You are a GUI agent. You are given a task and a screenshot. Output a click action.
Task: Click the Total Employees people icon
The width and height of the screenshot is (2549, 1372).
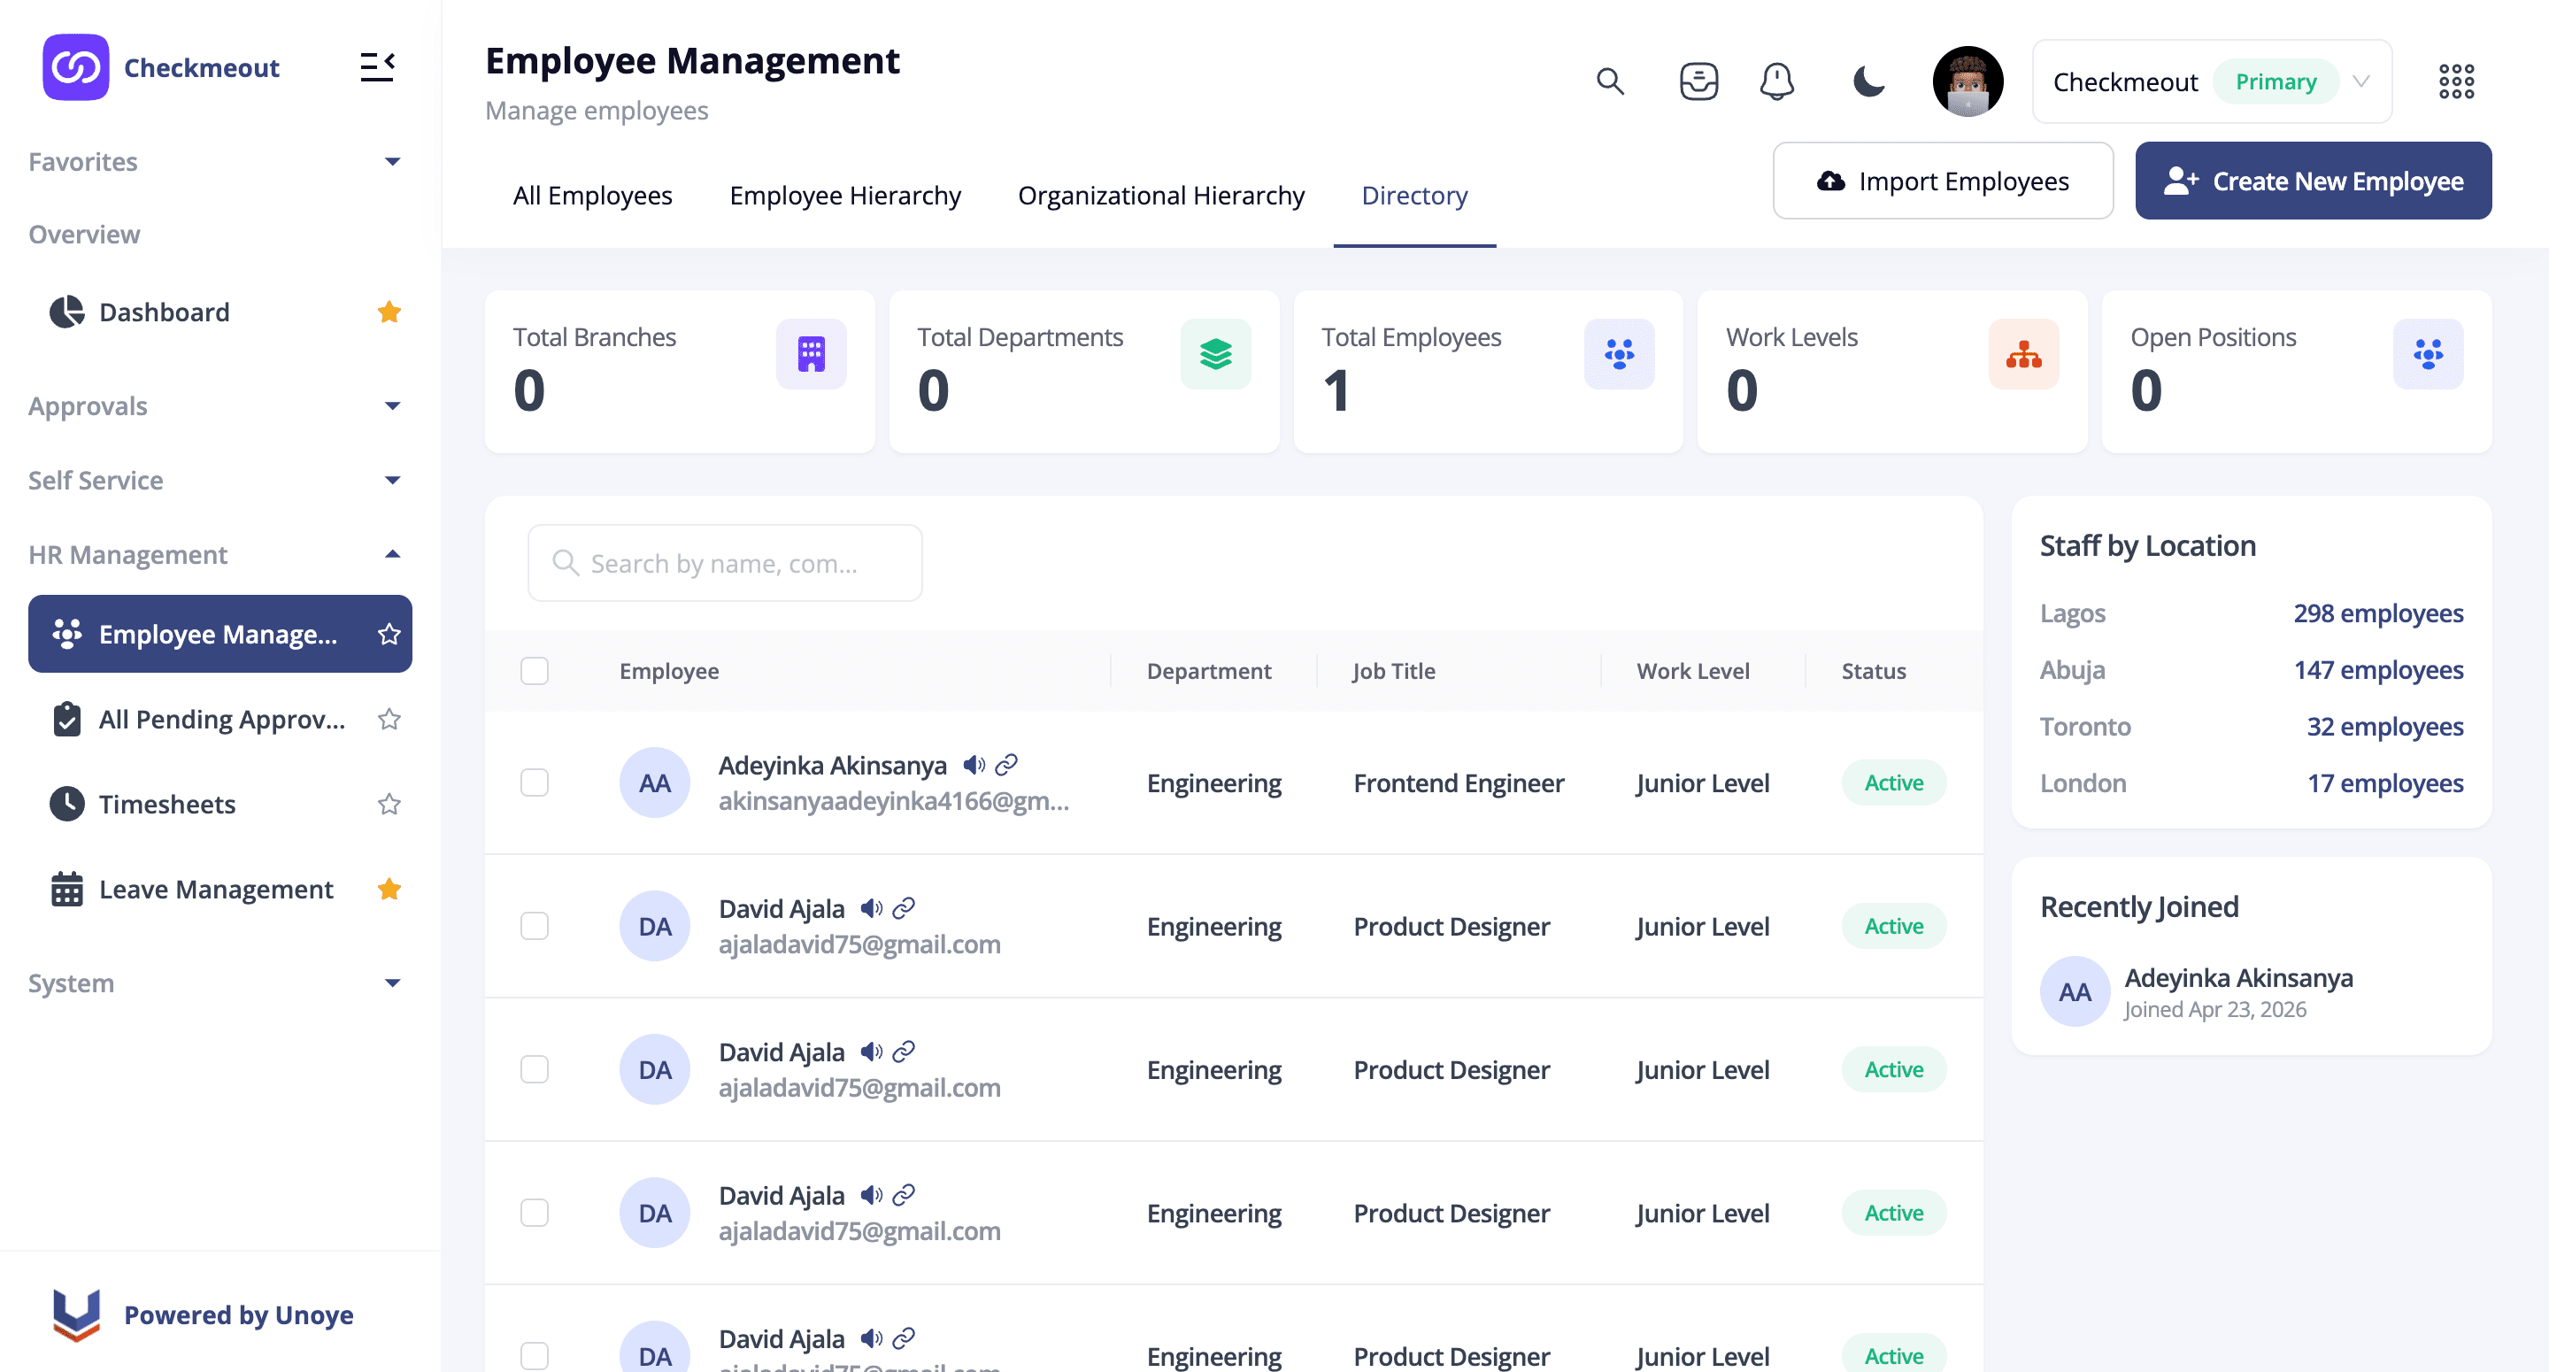coord(1619,353)
